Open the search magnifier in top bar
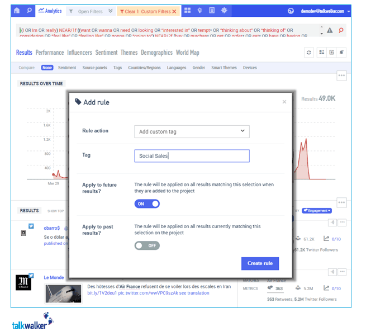Screen dimensions: 371x336 click(x=29, y=11)
